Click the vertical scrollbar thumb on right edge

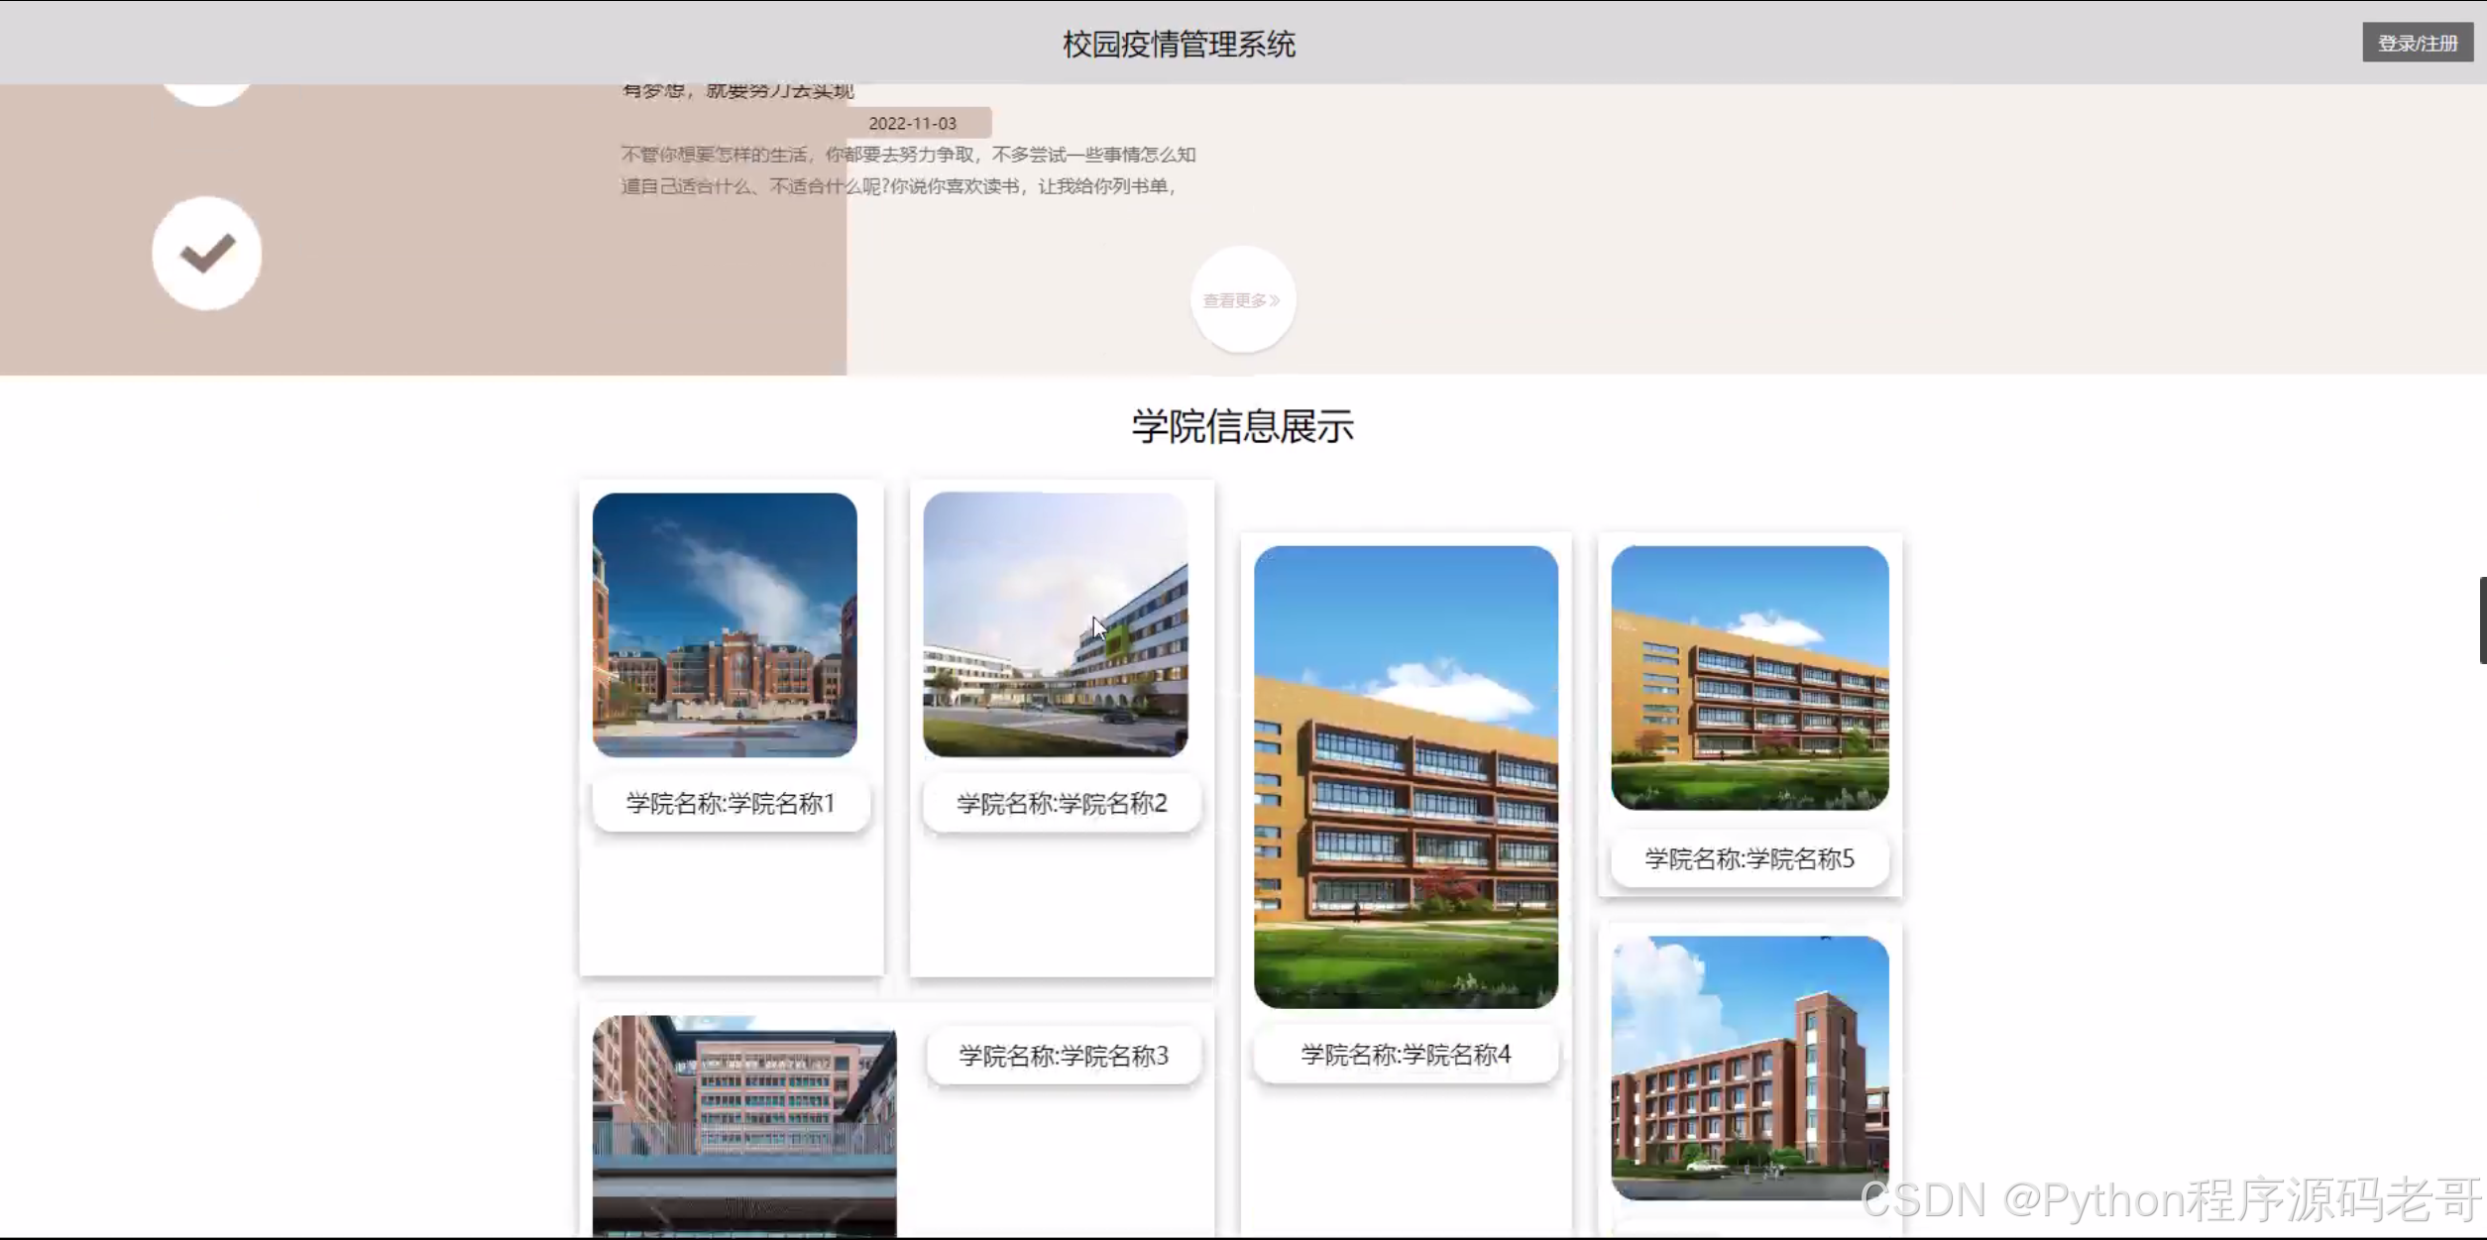[x=2481, y=620]
